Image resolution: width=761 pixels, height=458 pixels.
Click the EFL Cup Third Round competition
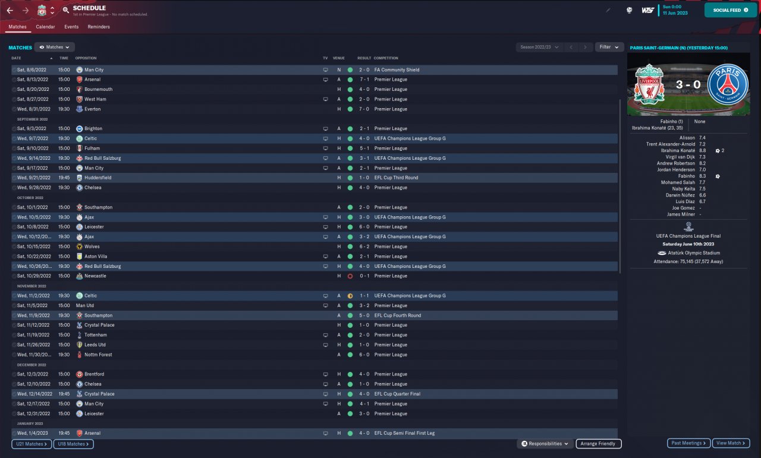[396, 178]
